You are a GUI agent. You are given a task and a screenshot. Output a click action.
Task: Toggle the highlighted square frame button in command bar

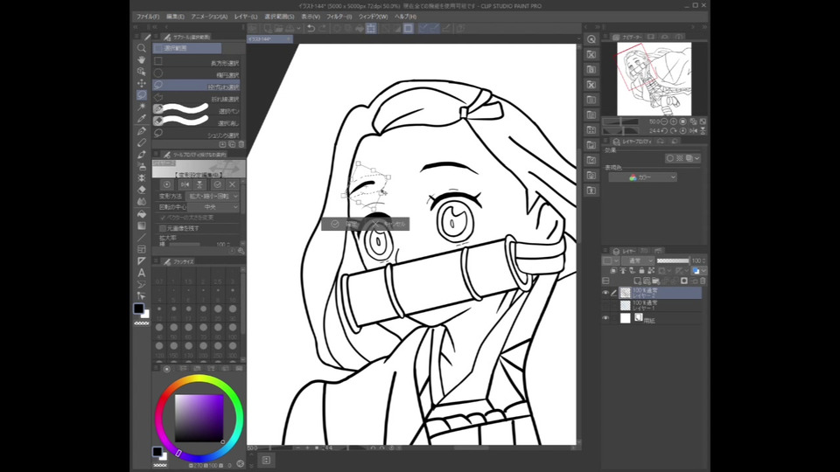(409, 28)
